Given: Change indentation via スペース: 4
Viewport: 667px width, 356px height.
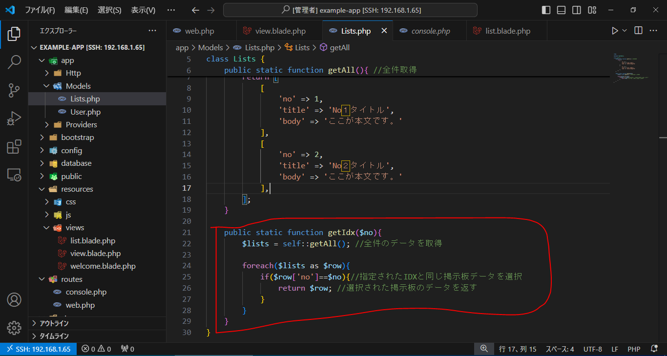Looking at the screenshot, I should 560,349.
